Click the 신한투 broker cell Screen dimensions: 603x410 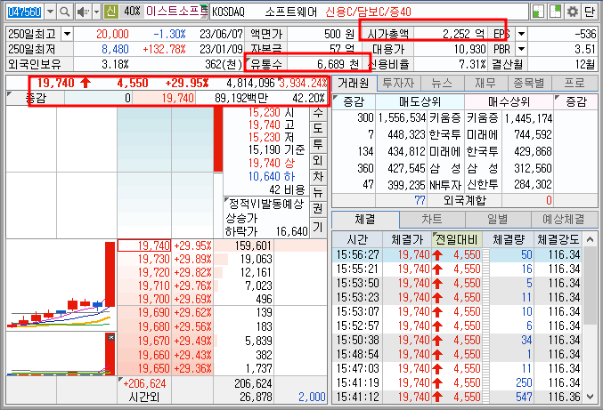[482, 185]
